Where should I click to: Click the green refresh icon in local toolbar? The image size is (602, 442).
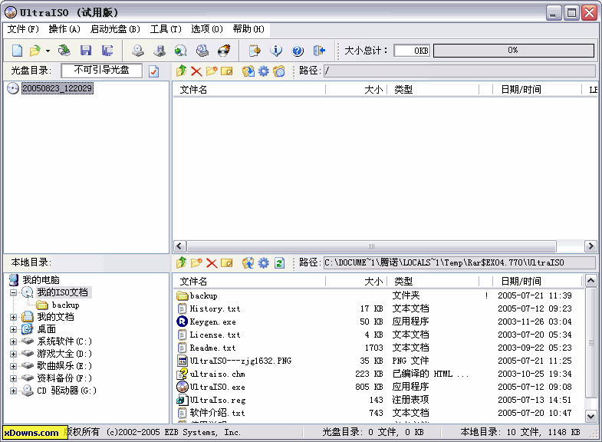[x=279, y=263]
